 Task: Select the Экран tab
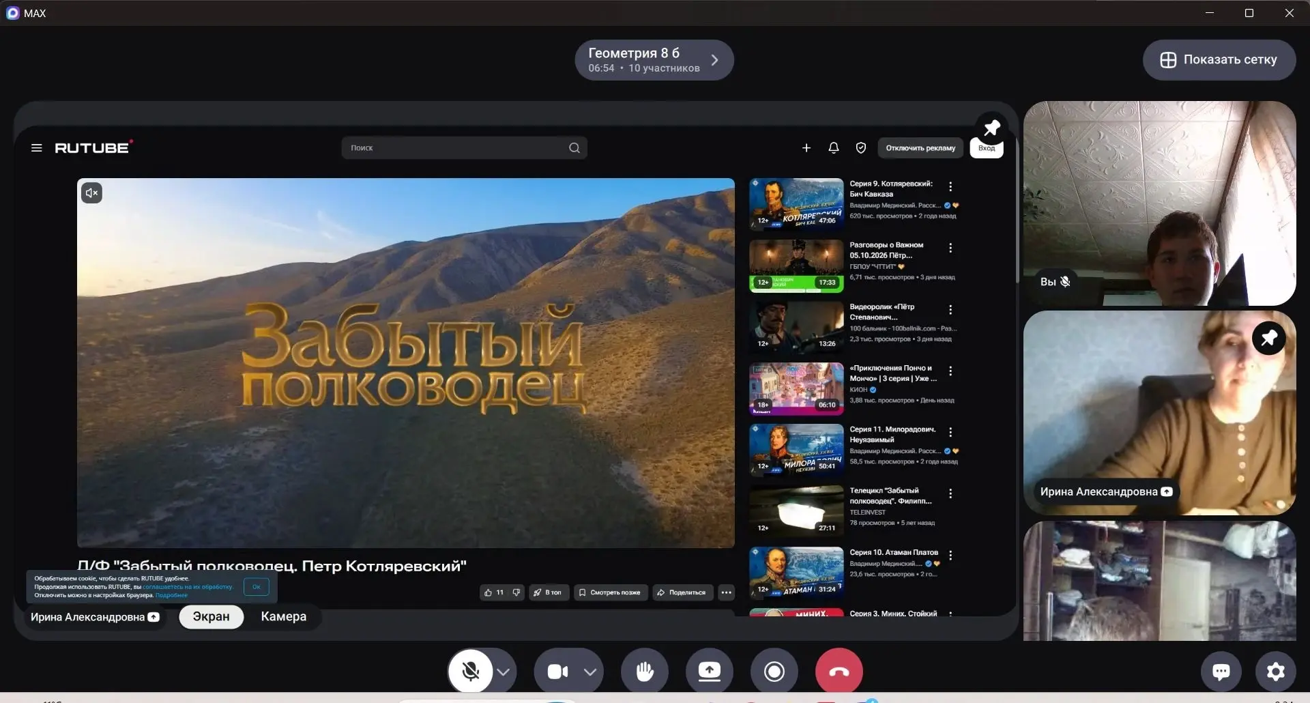[211, 616]
